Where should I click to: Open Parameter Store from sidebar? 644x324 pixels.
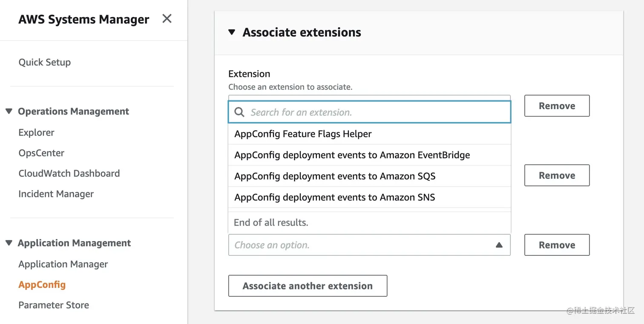tap(54, 305)
